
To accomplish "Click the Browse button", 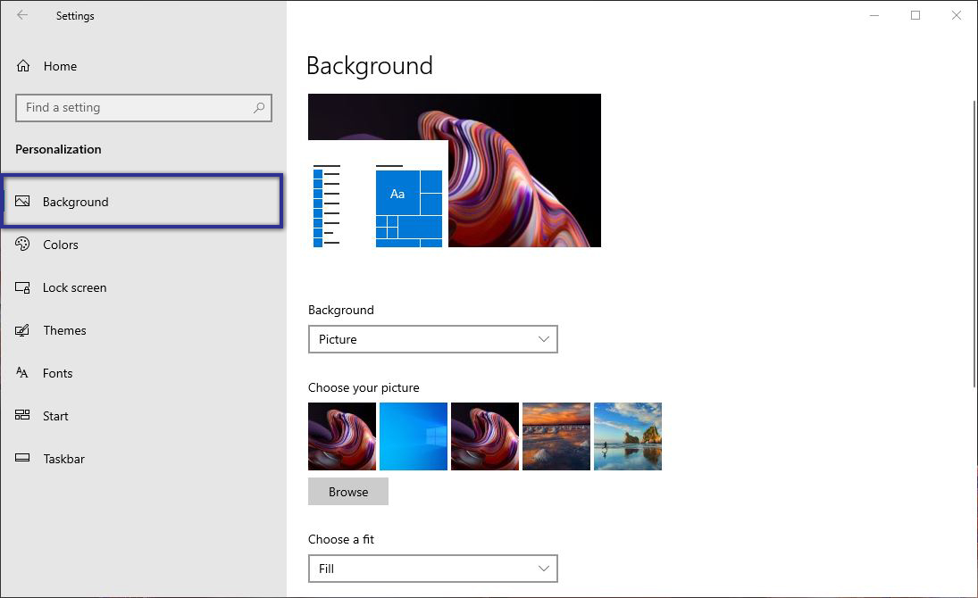I will [x=347, y=491].
